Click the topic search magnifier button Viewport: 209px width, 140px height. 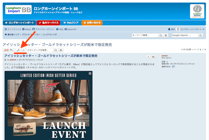click(56, 50)
